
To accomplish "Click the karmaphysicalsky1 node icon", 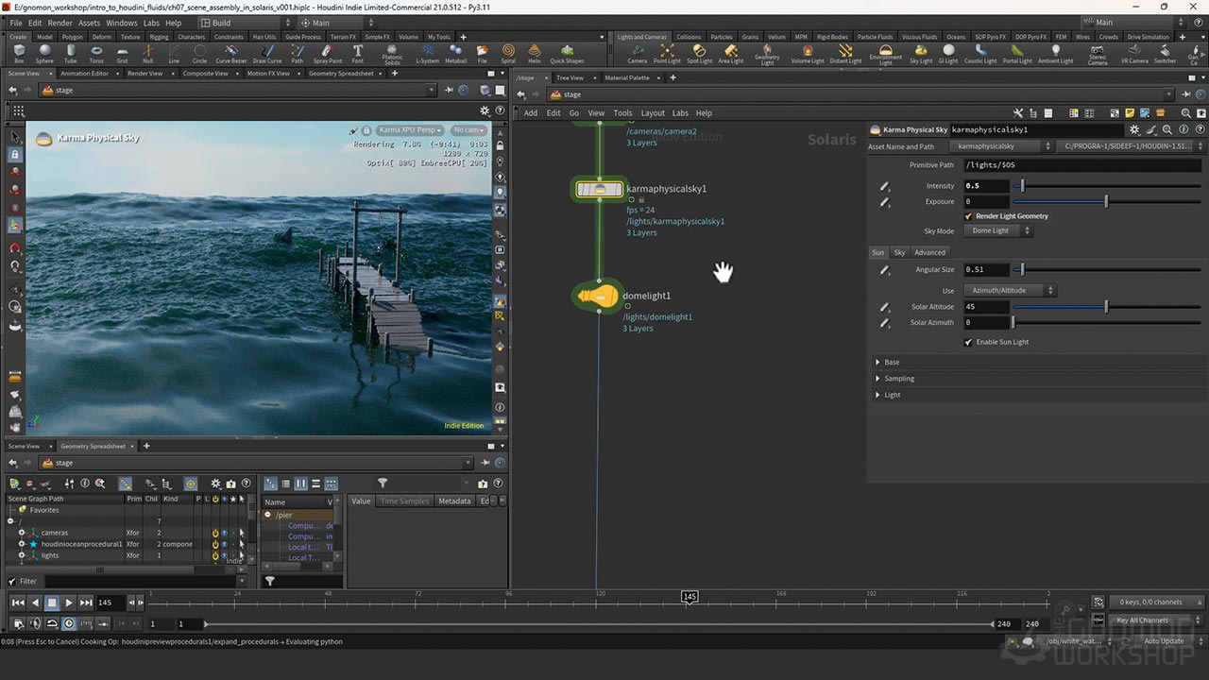I will 600,189.
